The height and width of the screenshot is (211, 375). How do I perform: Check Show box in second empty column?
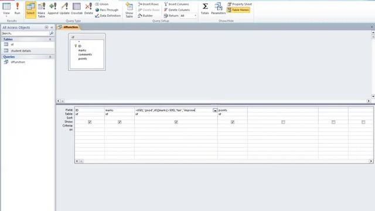tap(333, 122)
